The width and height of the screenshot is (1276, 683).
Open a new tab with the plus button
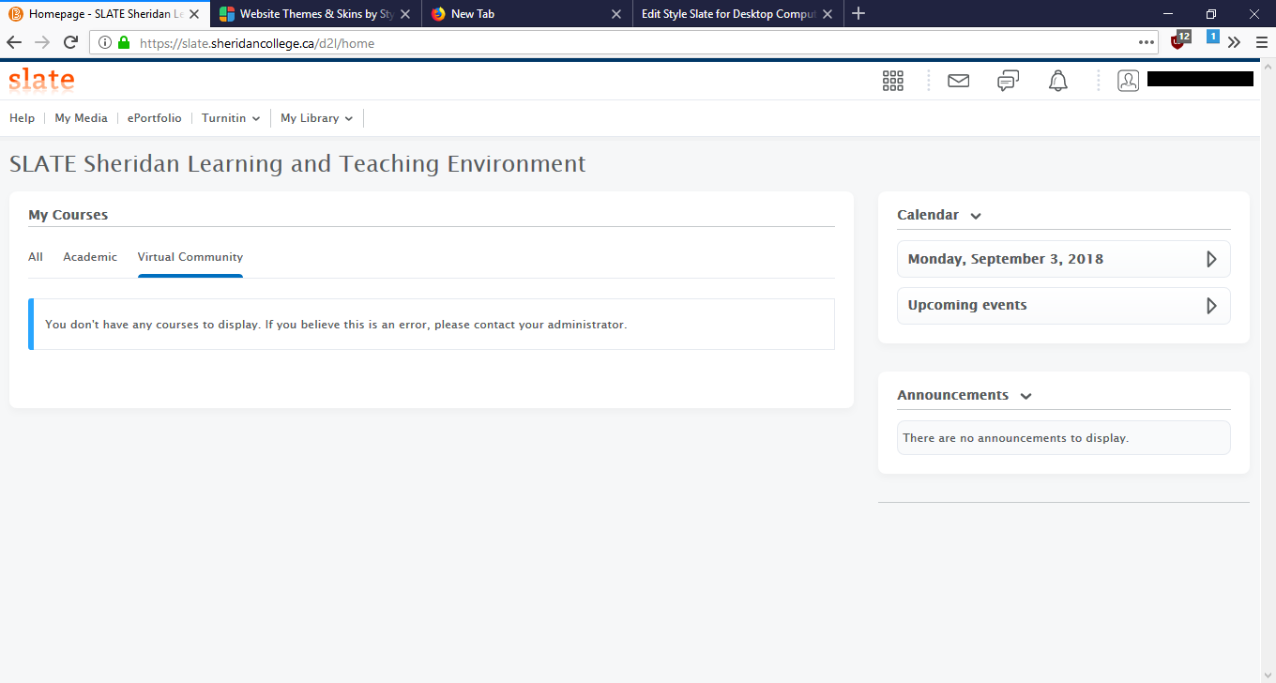point(858,13)
